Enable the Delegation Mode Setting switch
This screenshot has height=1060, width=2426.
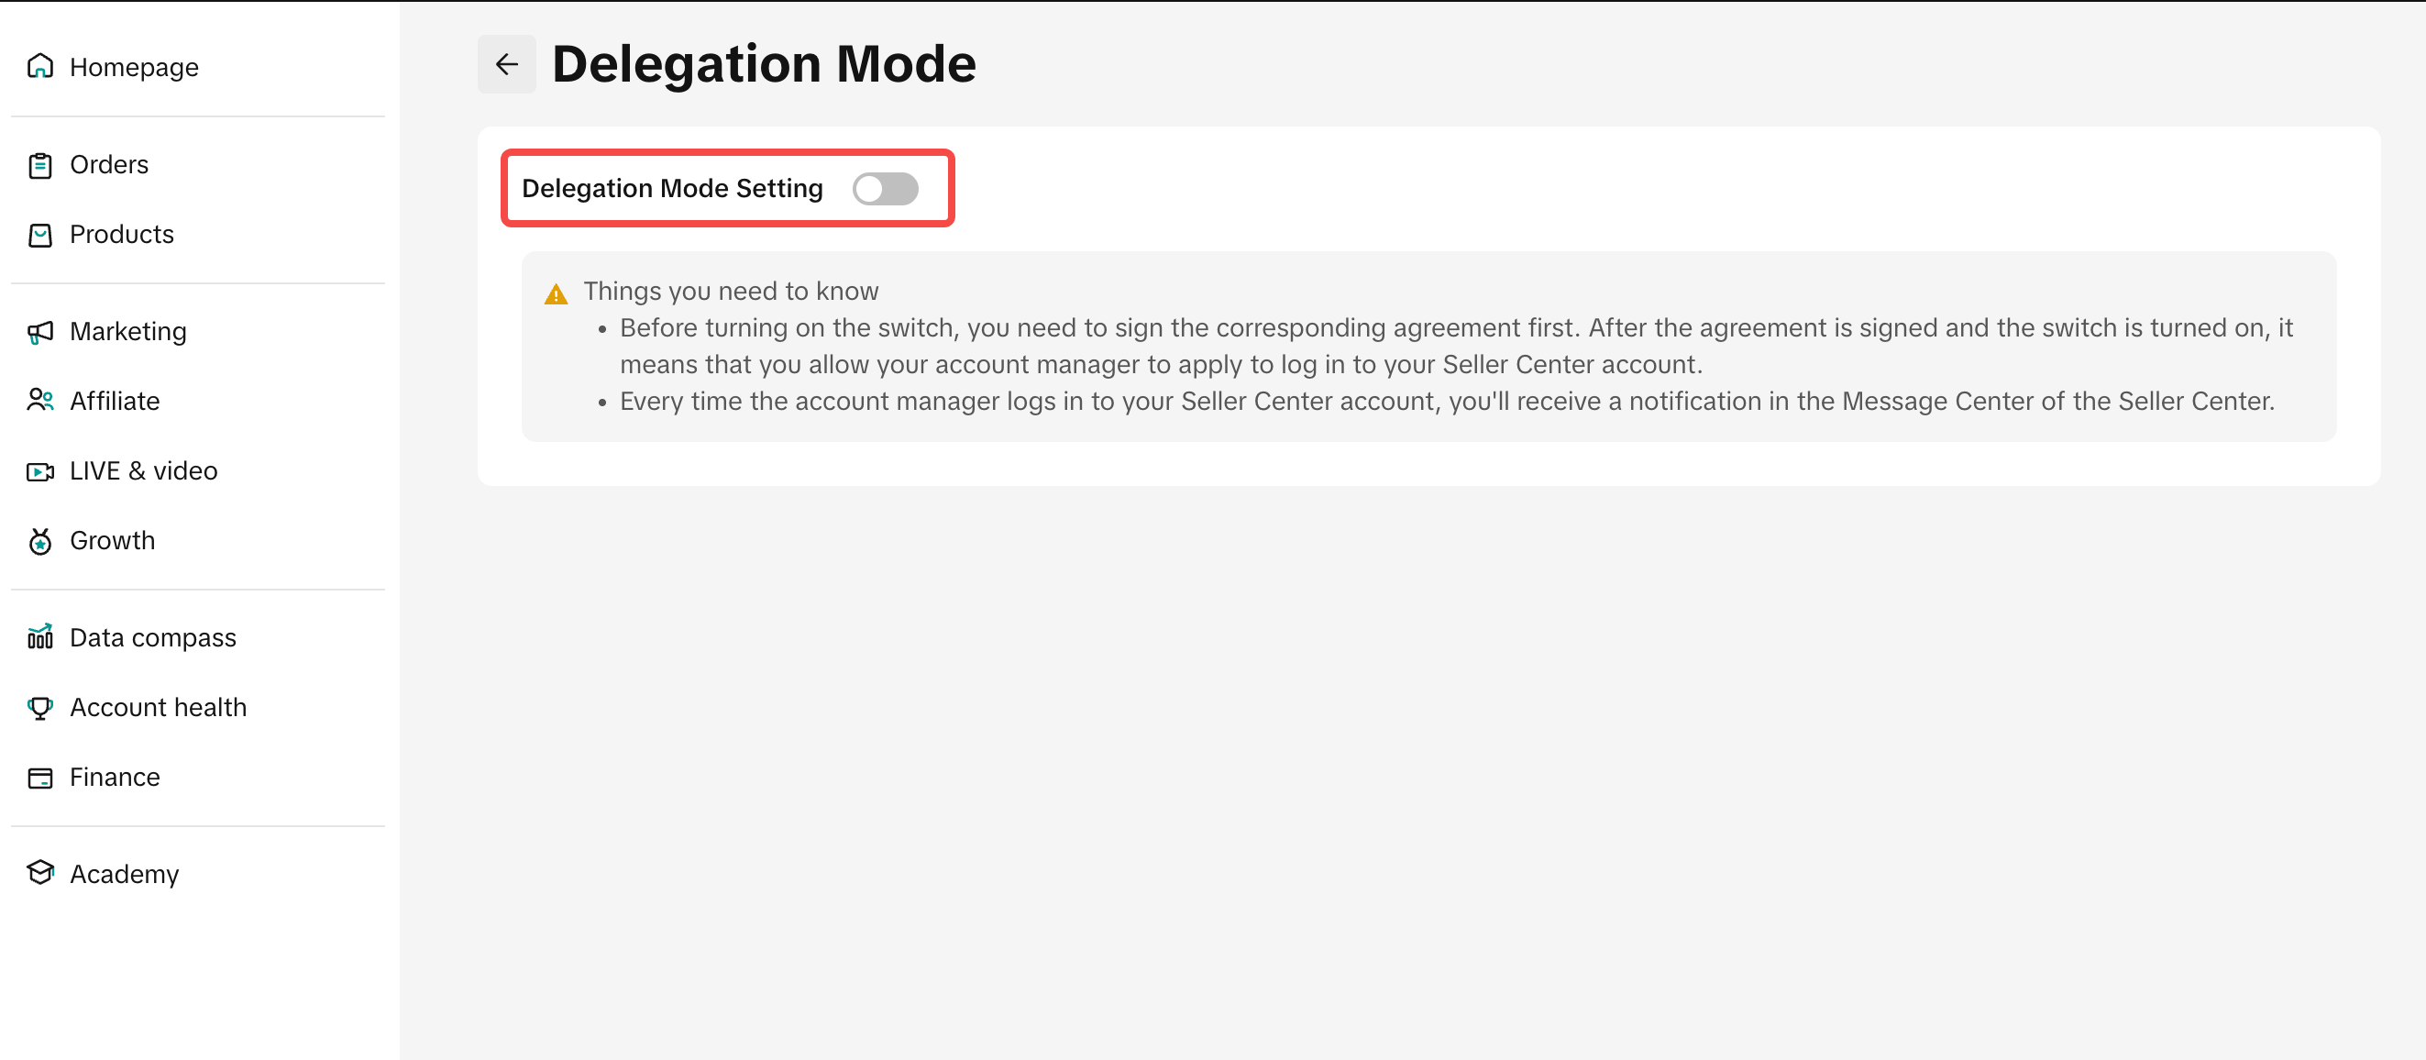[x=886, y=189]
